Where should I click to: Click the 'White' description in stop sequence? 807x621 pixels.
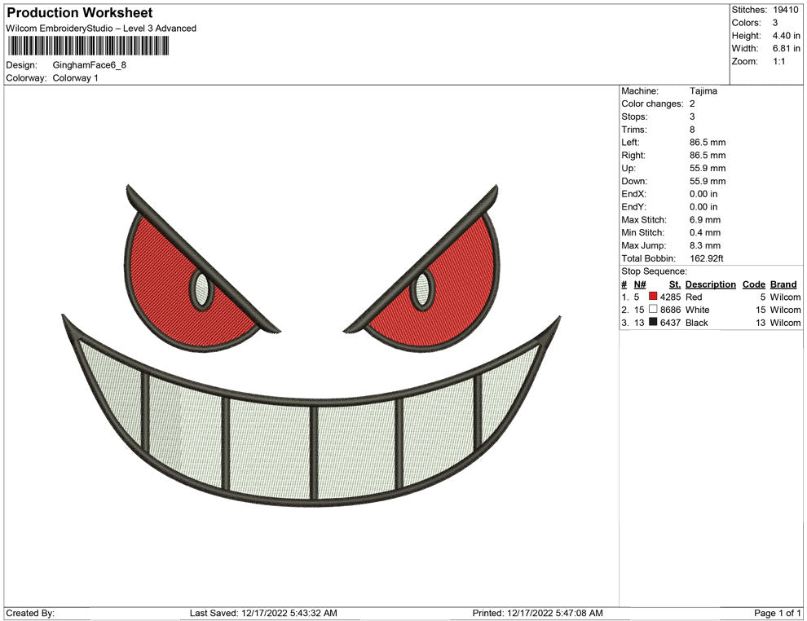coord(697,310)
